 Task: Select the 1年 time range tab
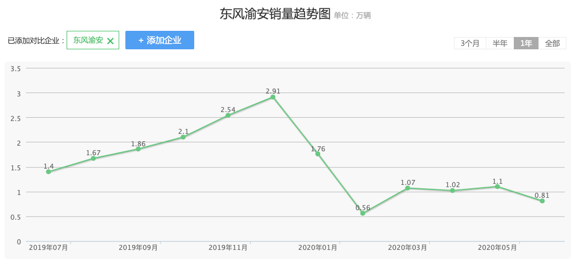526,43
